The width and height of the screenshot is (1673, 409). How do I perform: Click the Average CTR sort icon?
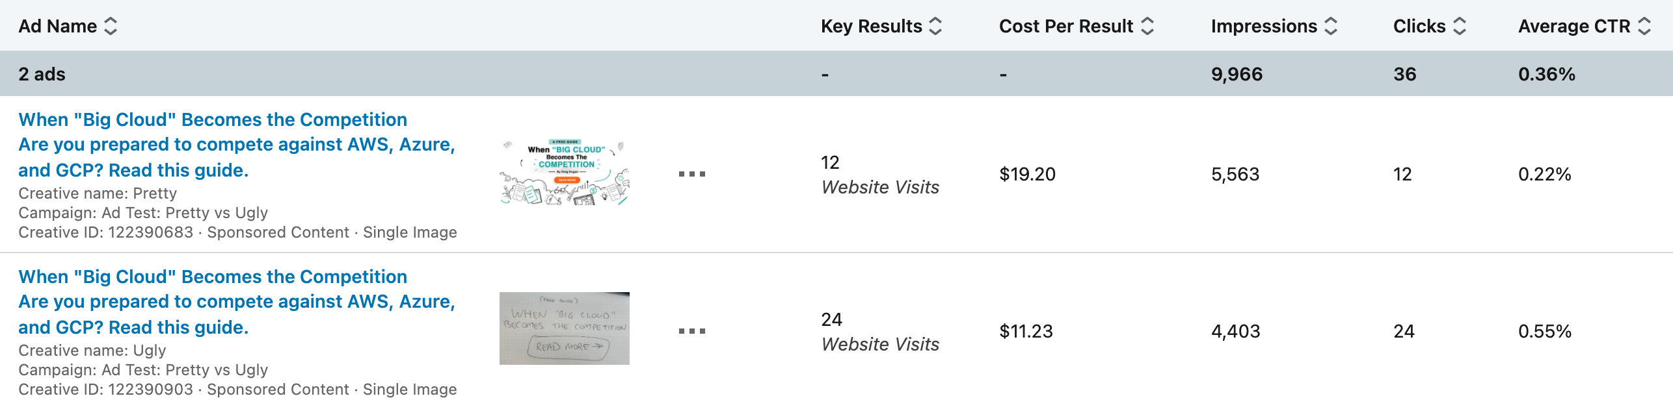coord(1644,26)
